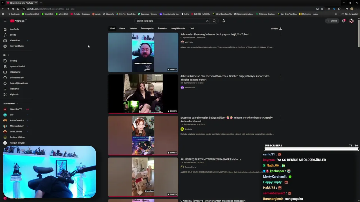Open browser extensions puzzle icon
The image size is (360, 202).
[339, 9]
